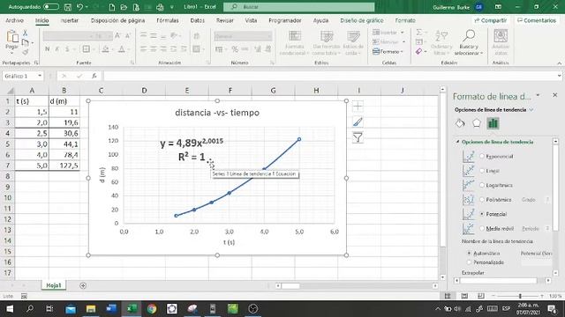Add a new sheet with plus button
565x317 pixels.
tap(83, 285)
